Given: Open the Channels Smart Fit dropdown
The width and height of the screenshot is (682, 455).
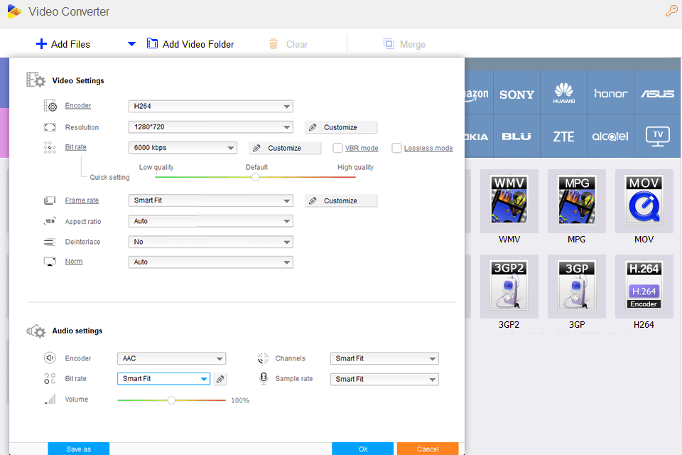Looking at the screenshot, I should pyautogui.click(x=384, y=358).
